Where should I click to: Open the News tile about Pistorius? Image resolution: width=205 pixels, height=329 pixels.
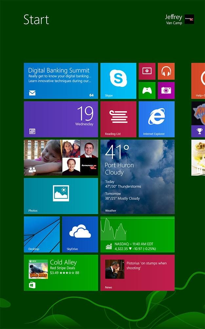[137, 273]
